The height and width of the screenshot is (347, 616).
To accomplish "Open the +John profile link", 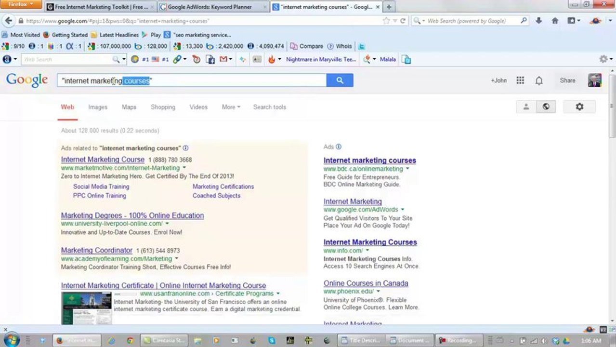I will [498, 80].
